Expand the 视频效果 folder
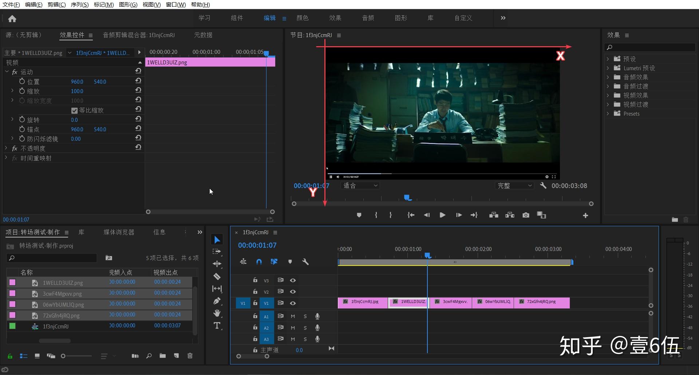 click(608, 95)
